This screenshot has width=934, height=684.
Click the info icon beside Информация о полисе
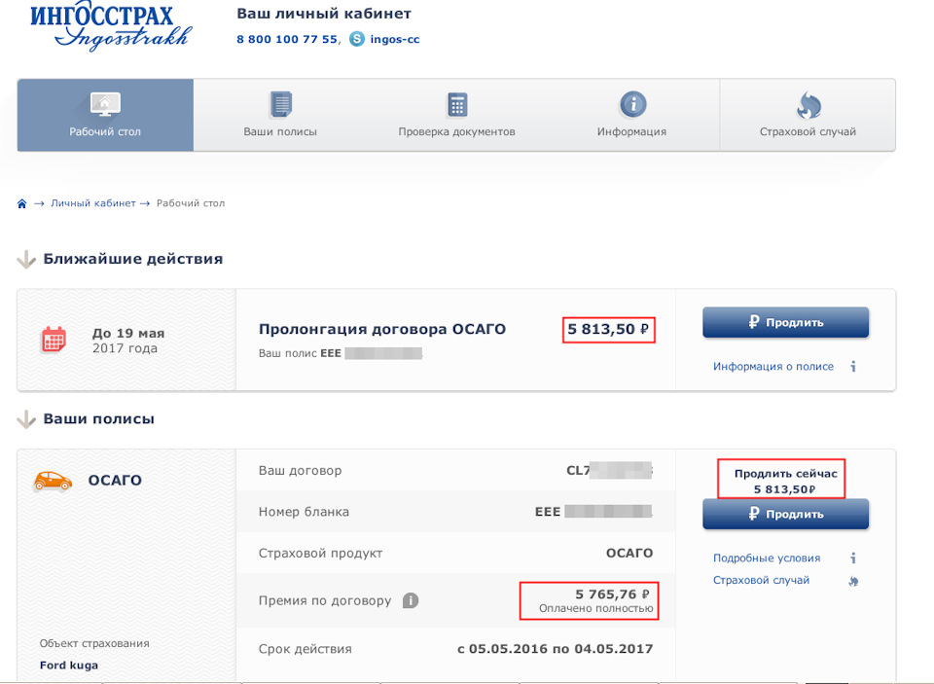853,367
